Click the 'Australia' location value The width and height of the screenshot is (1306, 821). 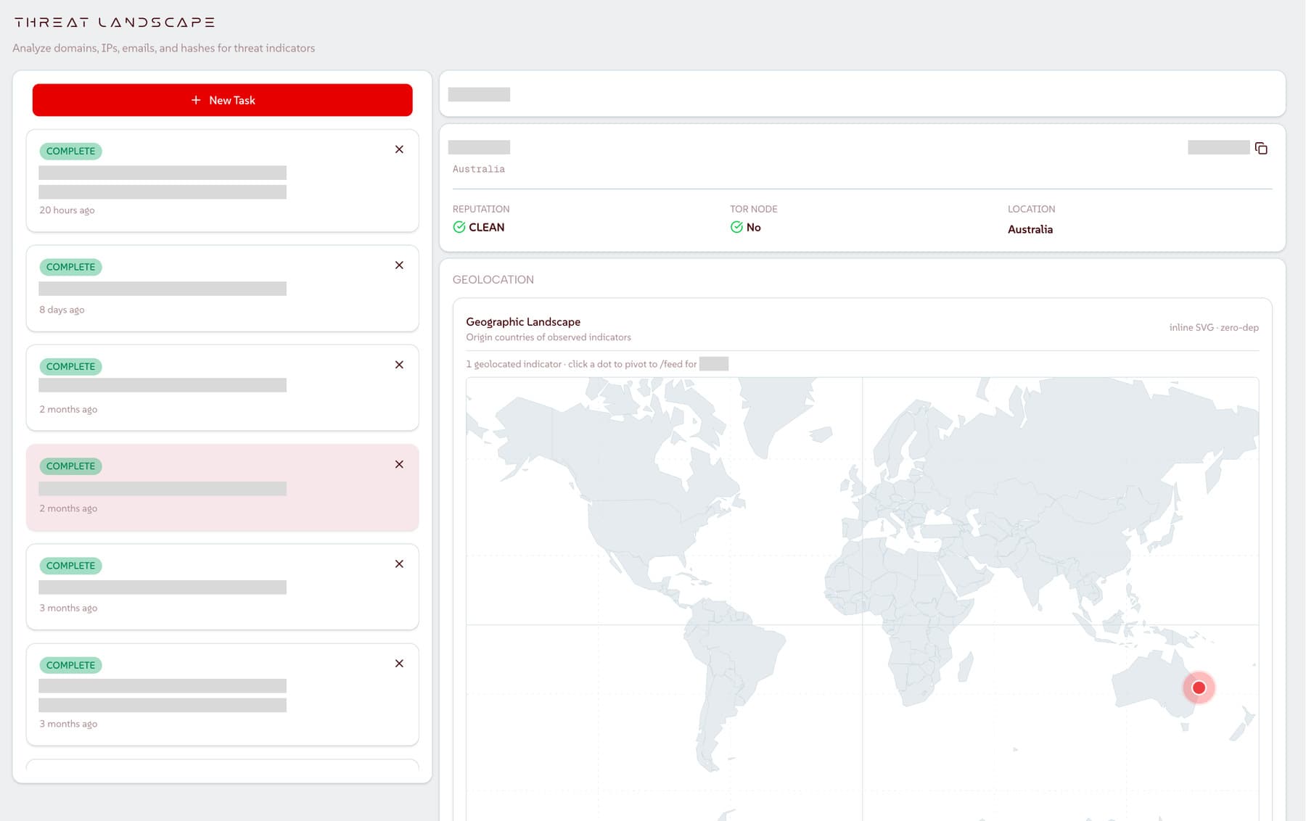point(1030,229)
